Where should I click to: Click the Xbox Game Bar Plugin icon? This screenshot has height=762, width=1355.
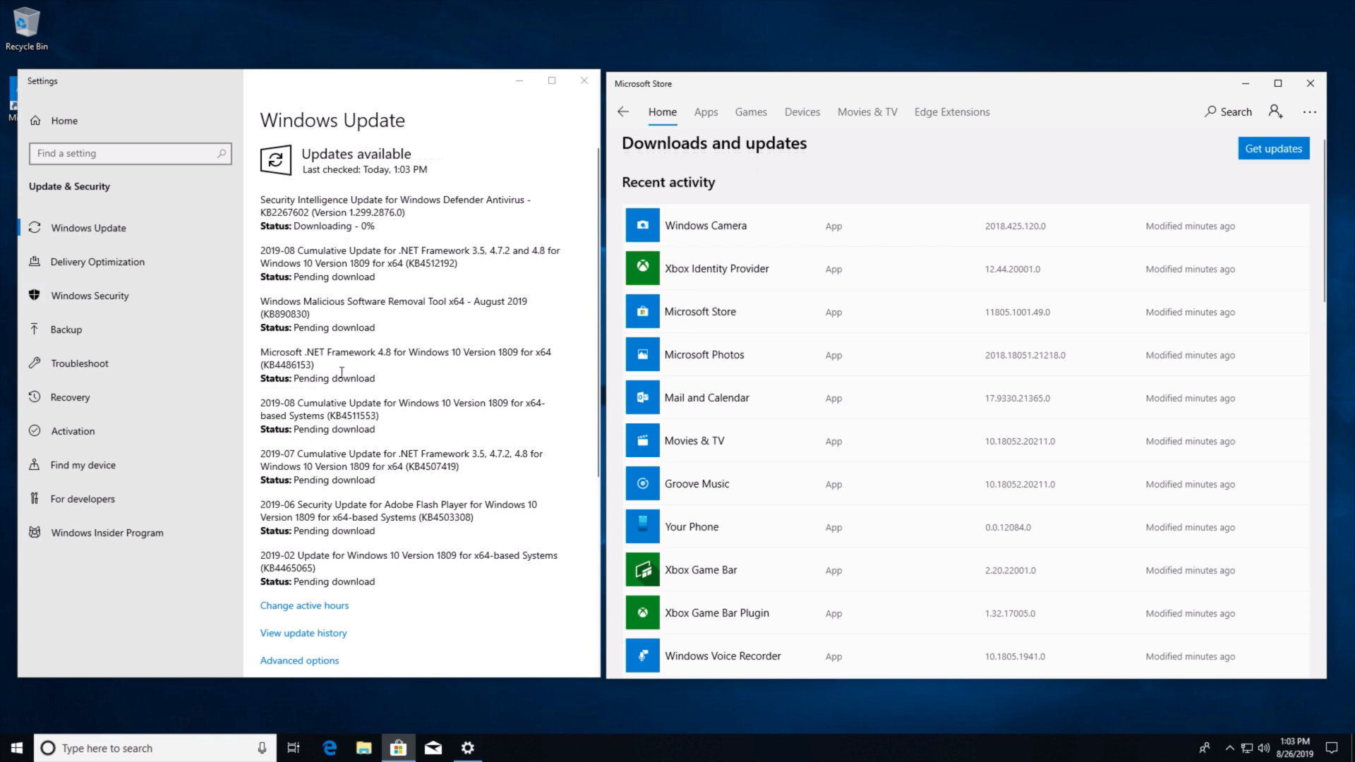coord(642,613)
